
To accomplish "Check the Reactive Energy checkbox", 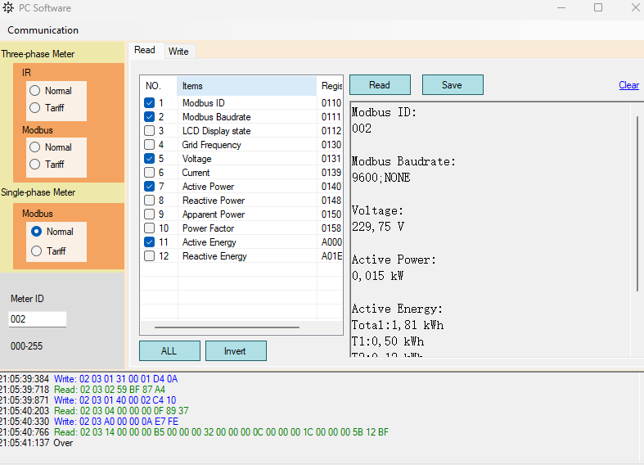I will pos(149,256).
